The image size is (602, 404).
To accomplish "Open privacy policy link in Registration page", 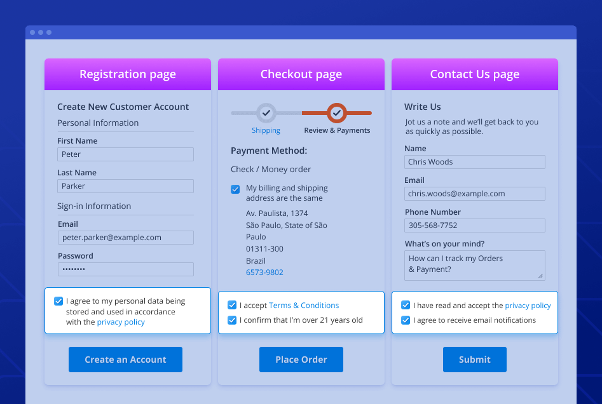I will point(121,322).
